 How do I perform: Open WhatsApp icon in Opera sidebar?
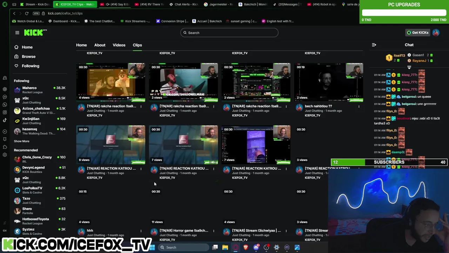5,105
